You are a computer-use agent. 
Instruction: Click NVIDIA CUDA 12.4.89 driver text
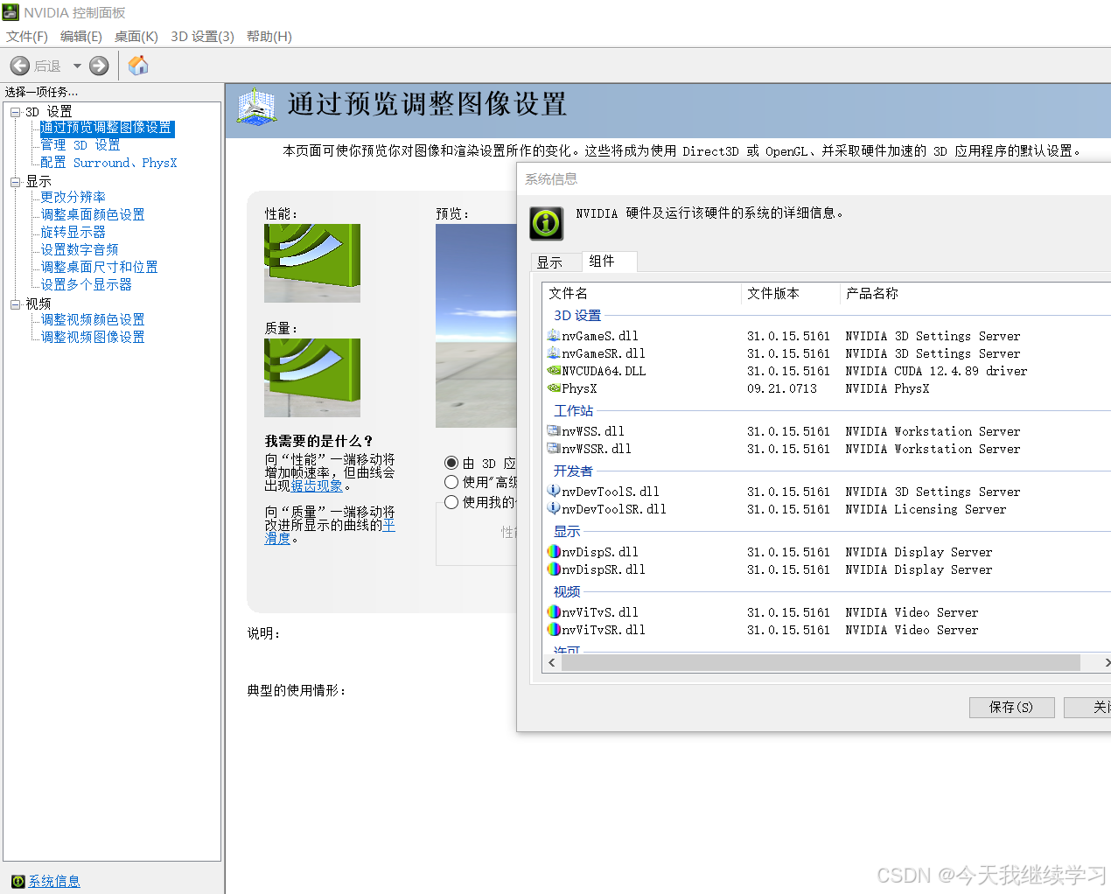(936, 371)
